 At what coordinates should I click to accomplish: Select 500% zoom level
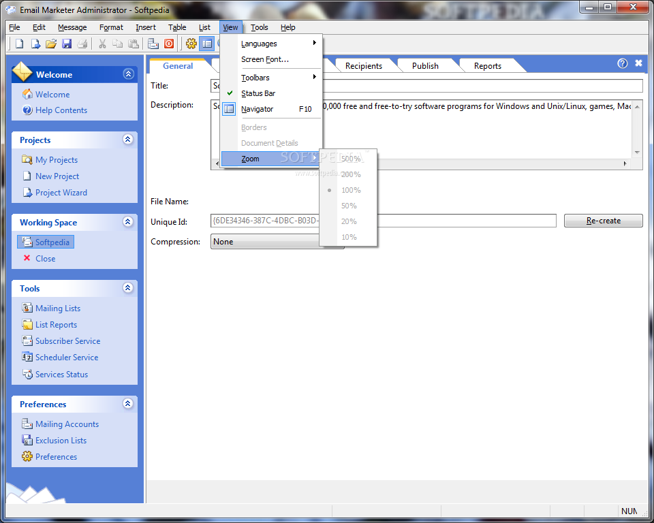(348, 159)
